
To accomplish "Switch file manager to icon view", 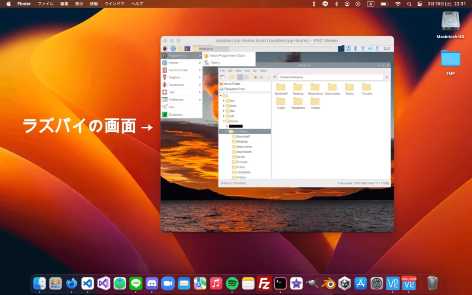I will [240, 77].
